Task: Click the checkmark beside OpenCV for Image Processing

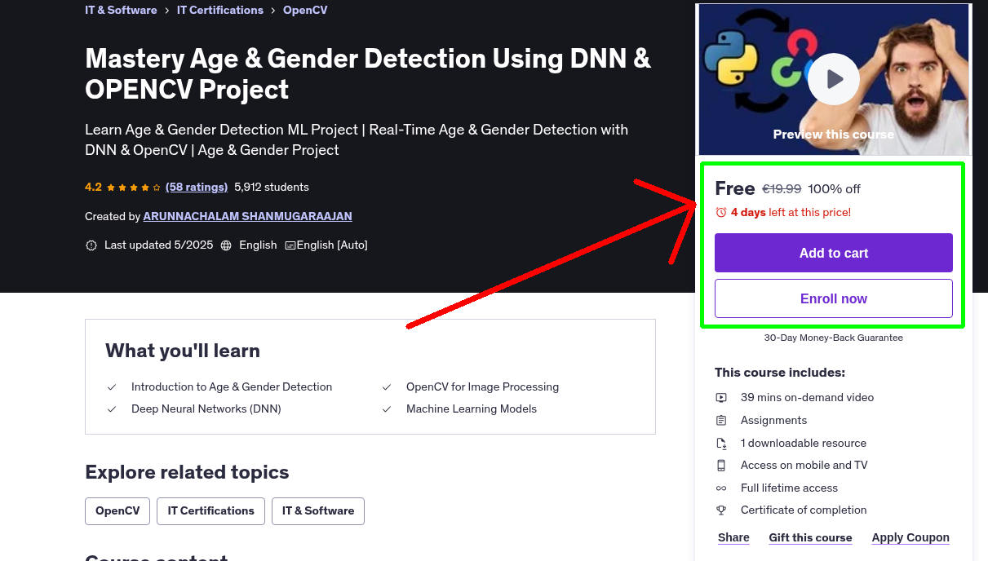Action: click(x=387, y=387)
